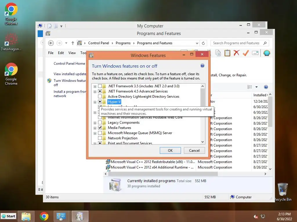Open the lower Google Chrome desktop shortcut
The width and height of the screenshot is (297, 222).
tap(11, 74)
